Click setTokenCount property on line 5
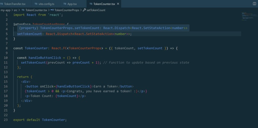 30,34
